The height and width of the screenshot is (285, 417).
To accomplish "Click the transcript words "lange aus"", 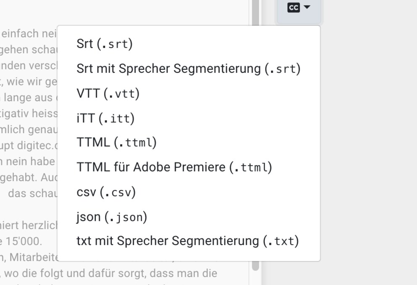I will click(28, 98).
